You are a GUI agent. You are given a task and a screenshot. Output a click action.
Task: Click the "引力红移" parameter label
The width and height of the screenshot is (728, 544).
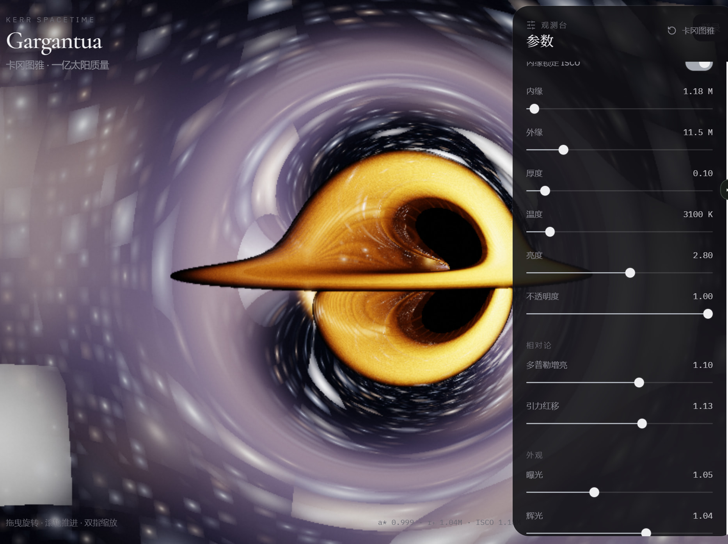543,406
